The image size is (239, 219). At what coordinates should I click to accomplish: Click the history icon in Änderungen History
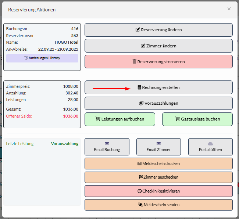pos(26,58)
